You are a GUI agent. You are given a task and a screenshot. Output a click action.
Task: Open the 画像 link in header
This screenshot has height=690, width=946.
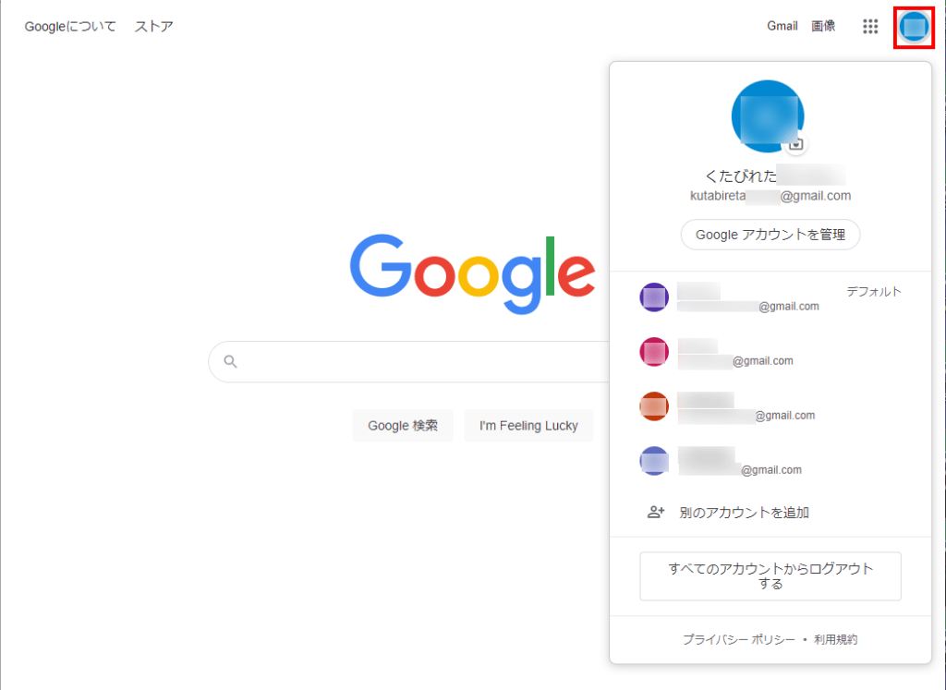[x=823, y=26]
